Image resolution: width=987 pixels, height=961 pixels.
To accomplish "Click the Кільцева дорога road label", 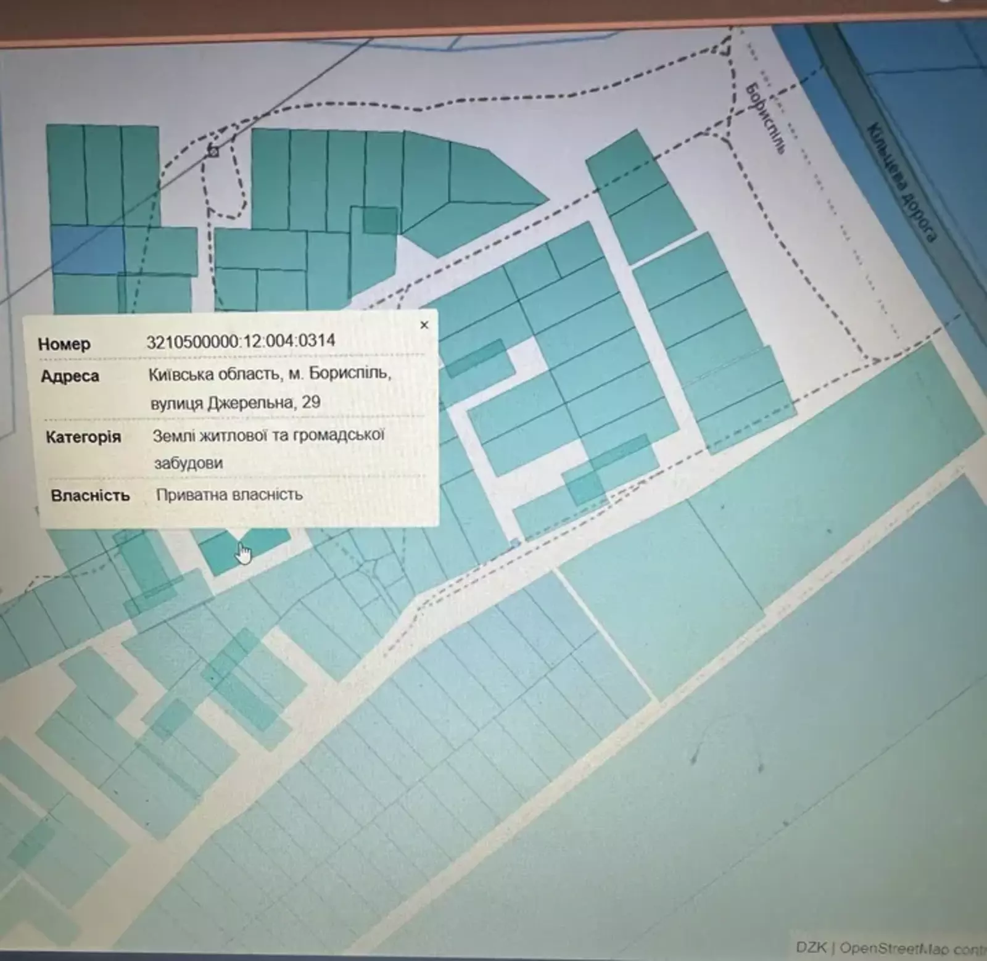I will [x=902, y=182].
